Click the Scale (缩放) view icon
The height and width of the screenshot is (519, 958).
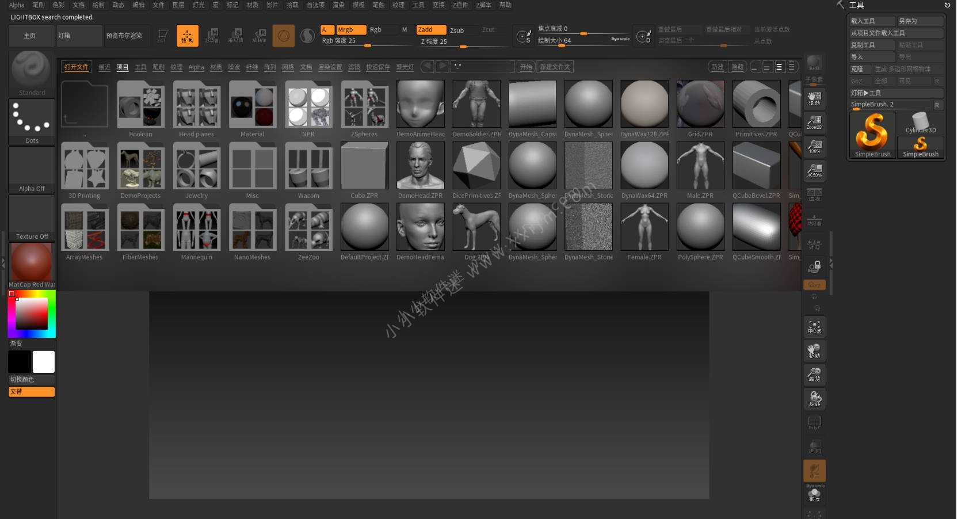(x=815, y=375)
